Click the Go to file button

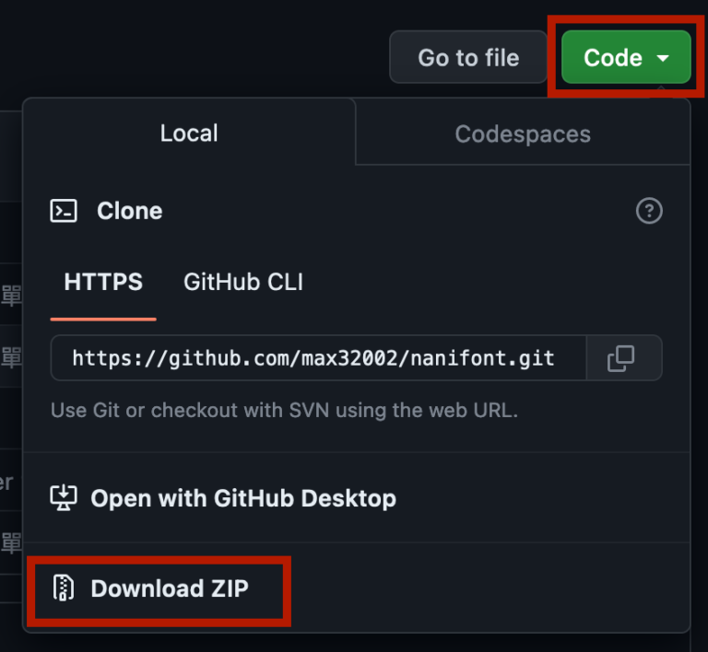(468, 57)
